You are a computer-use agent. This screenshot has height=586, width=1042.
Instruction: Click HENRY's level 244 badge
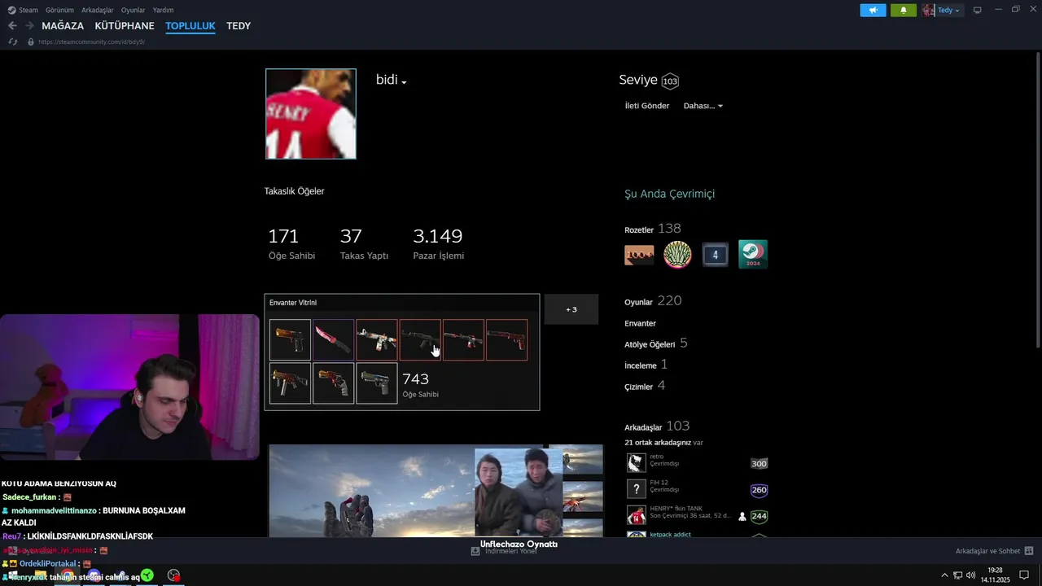tap(759, 516)
